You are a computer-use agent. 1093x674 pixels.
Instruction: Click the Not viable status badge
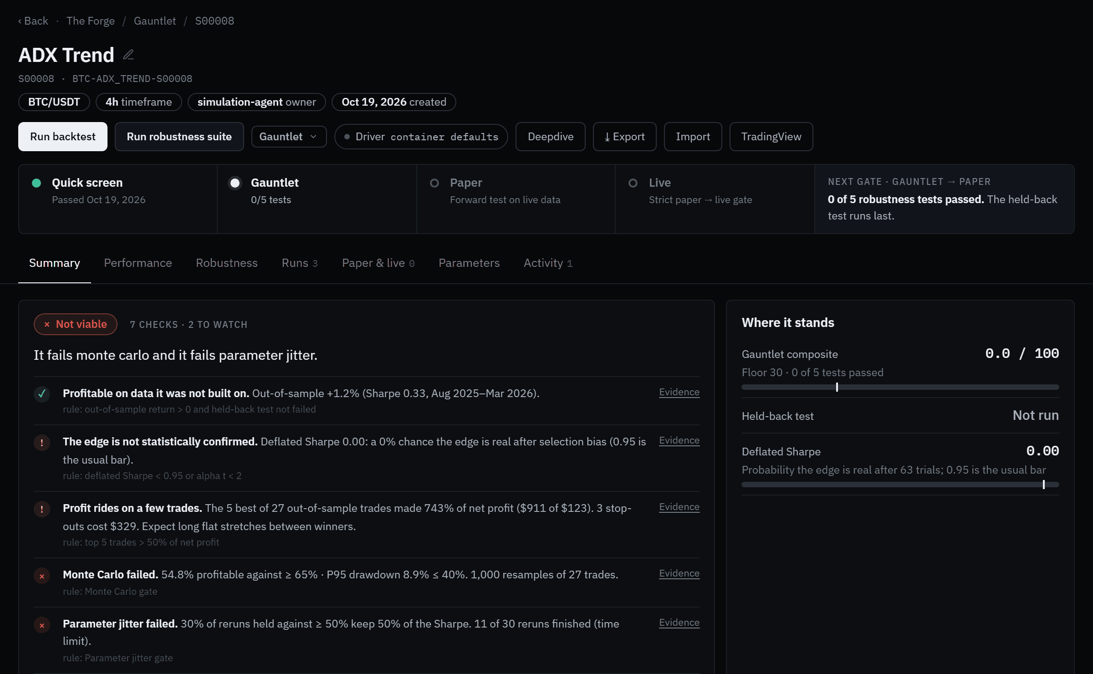point(76,324)
